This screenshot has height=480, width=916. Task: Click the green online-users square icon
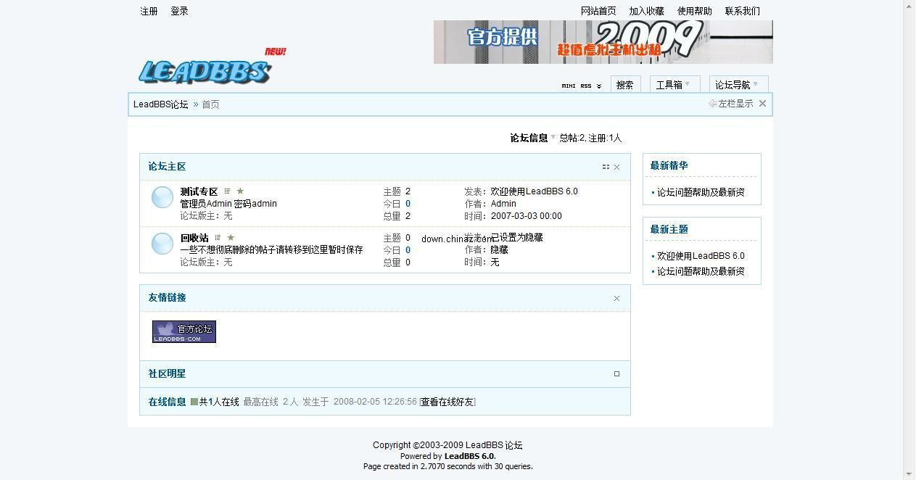(194, 402)
